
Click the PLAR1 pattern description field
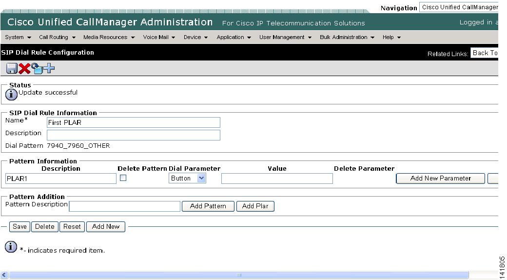61,179
